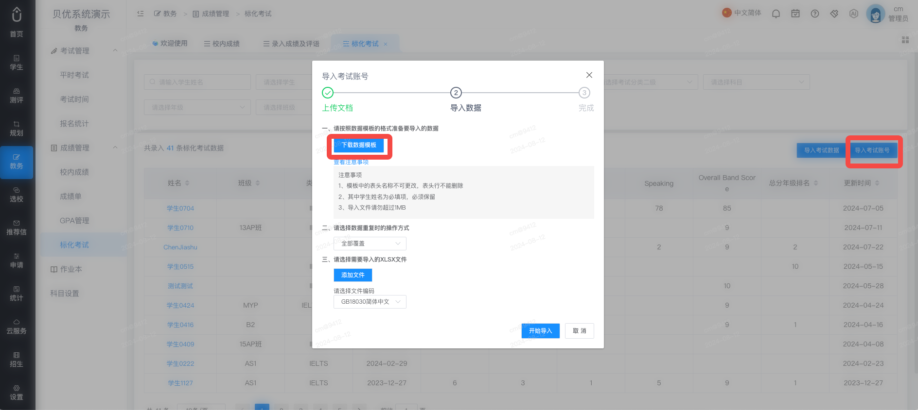The height and width of the screenshot is (410, 918).
Task: Close the 导入考试账号 dialog
Action: click(x=589, y=75)
